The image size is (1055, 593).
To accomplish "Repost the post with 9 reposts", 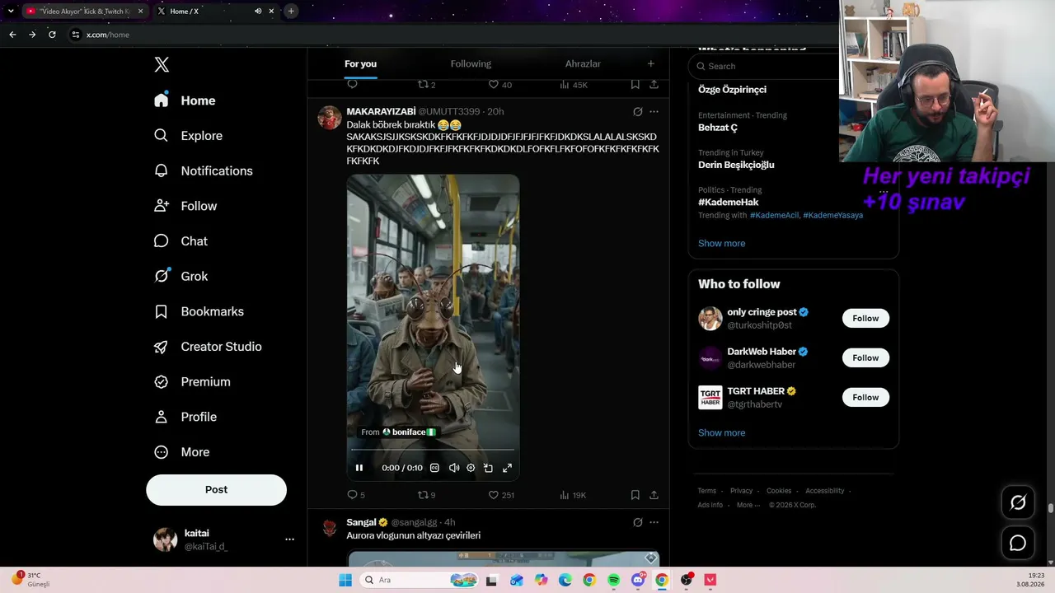I will coord(426,495).
